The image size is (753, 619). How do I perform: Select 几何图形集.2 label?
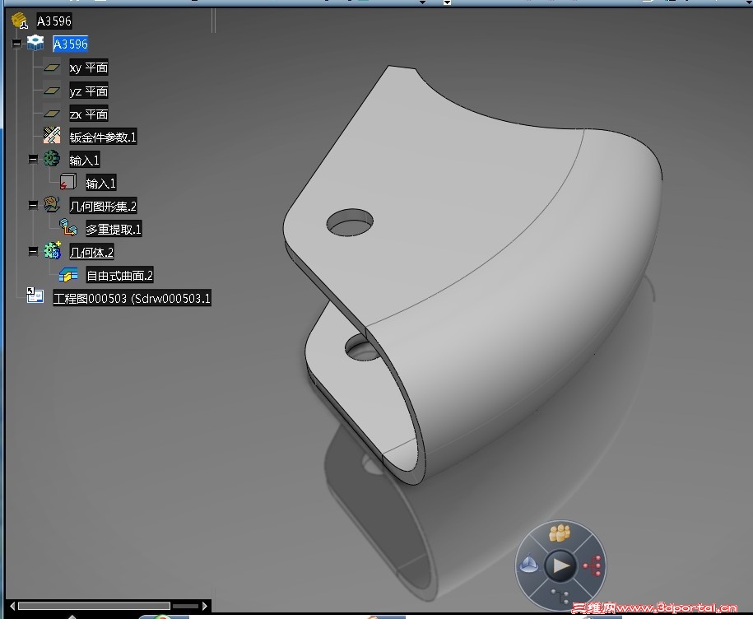103,206
